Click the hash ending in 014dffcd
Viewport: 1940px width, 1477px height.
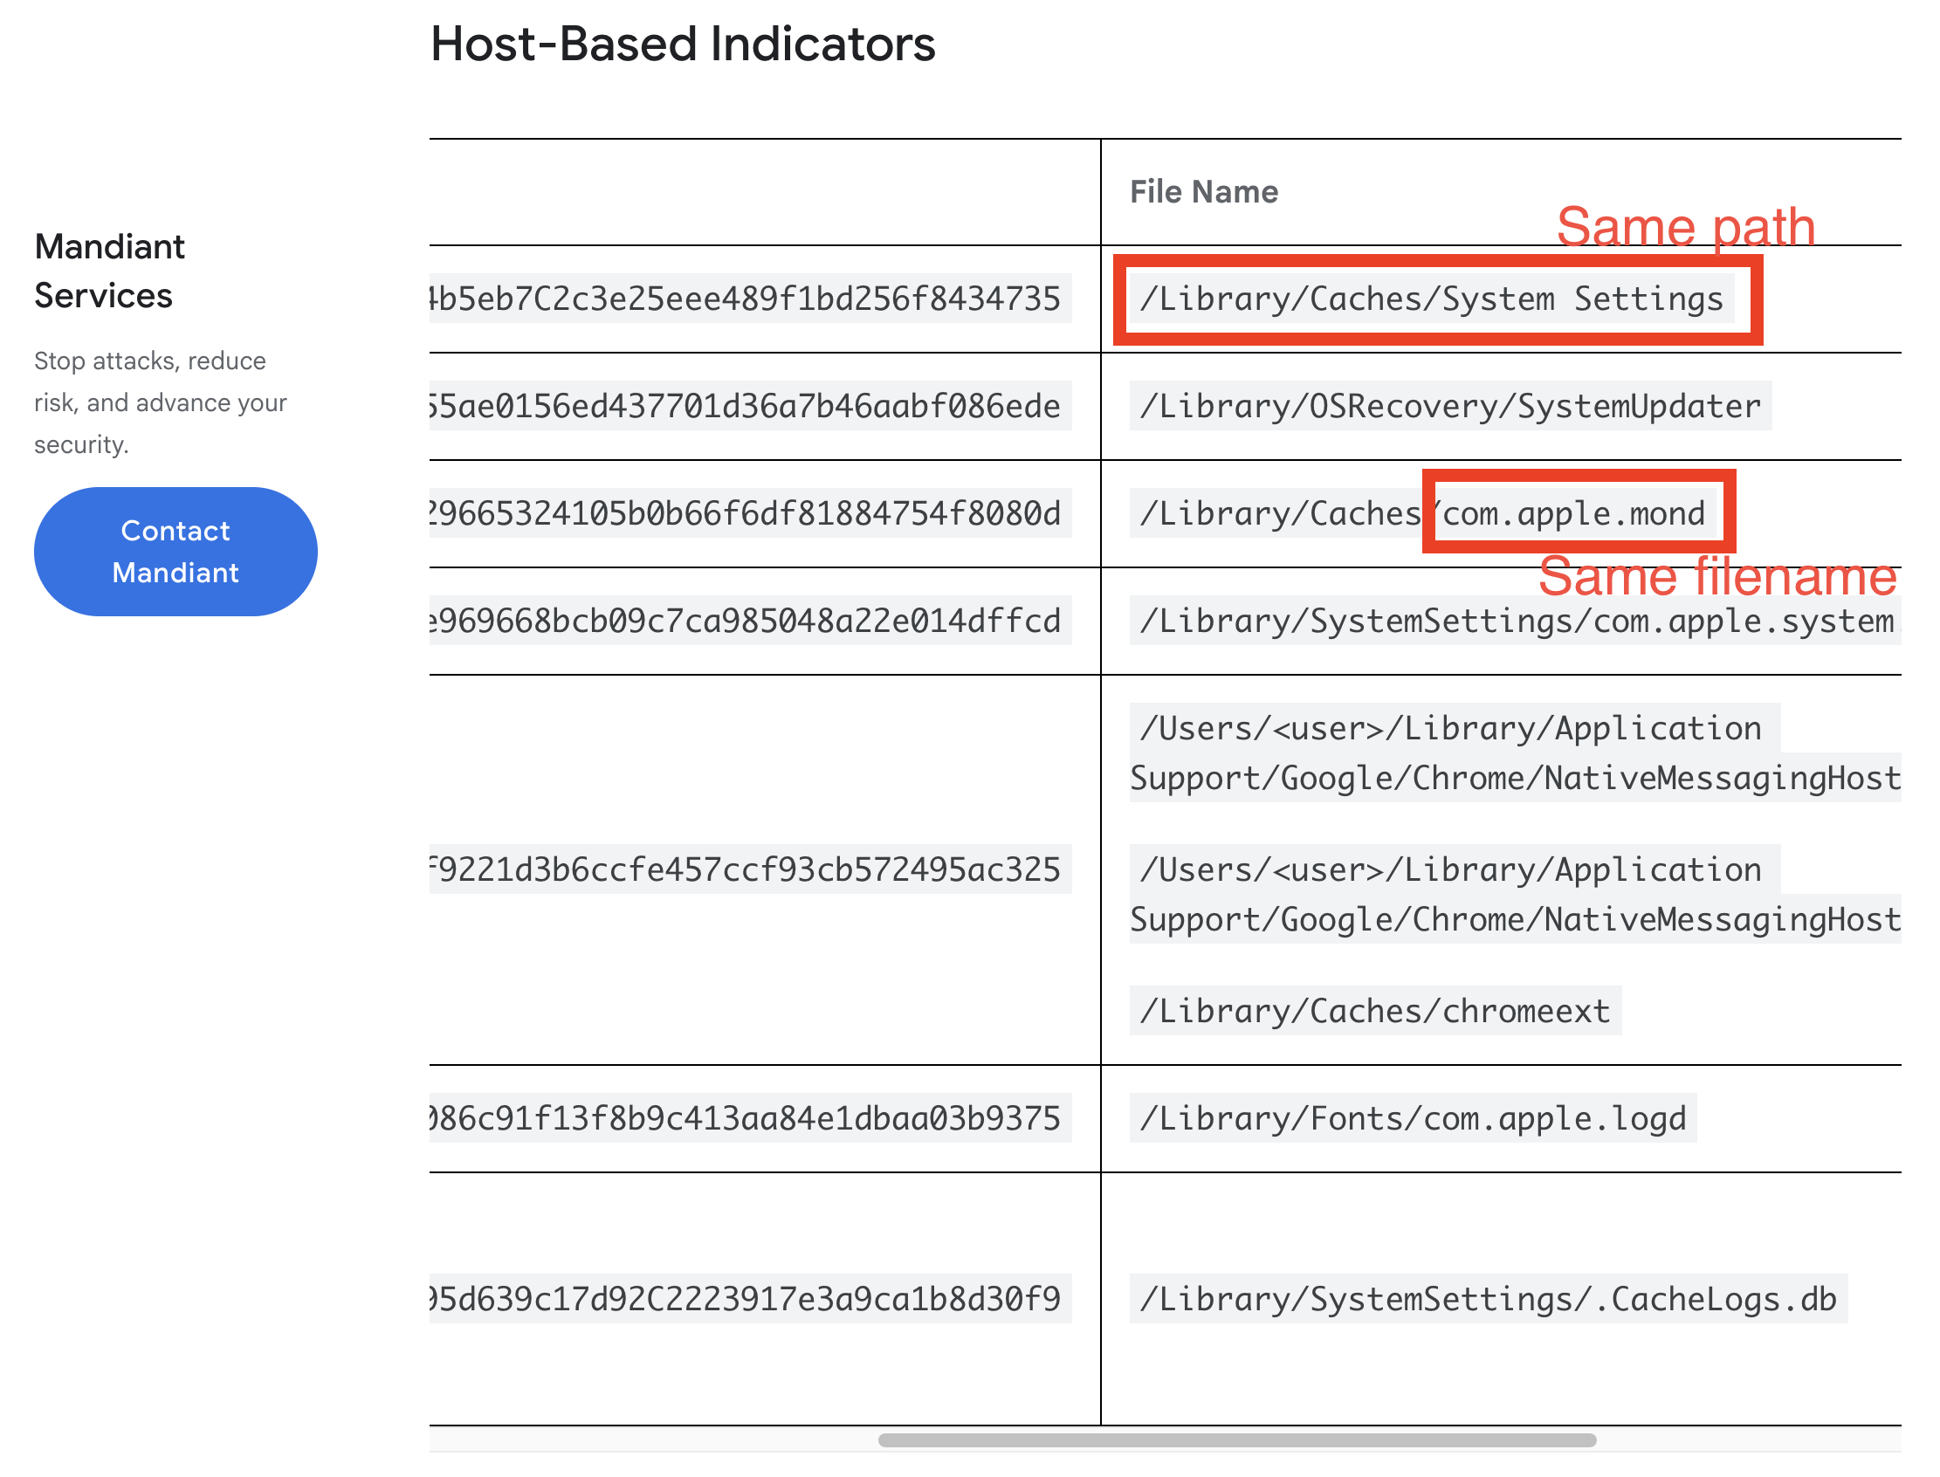coord(748,621)
